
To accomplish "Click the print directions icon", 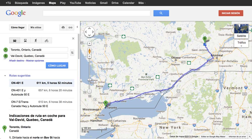I will pos(63,28).
